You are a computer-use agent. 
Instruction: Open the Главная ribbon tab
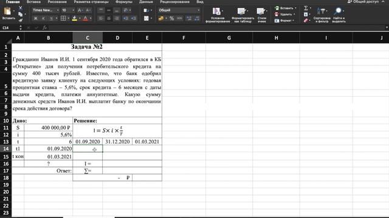pos(13,2)
